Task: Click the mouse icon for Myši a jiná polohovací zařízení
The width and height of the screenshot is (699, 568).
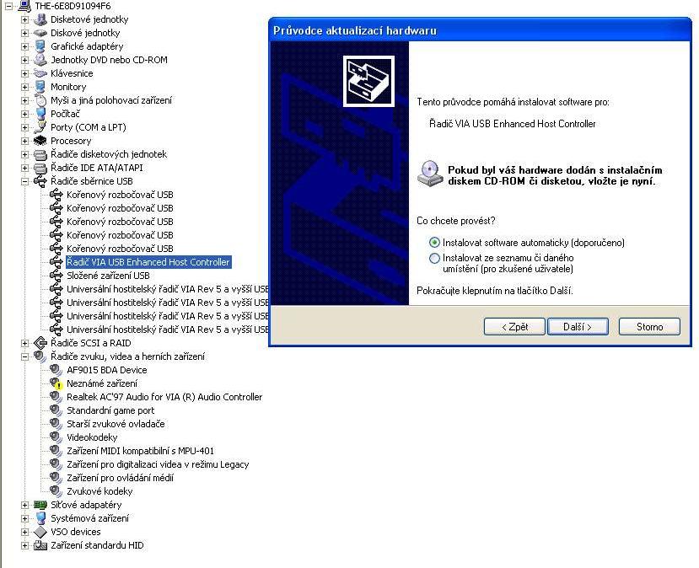Action: pos(40,100)
